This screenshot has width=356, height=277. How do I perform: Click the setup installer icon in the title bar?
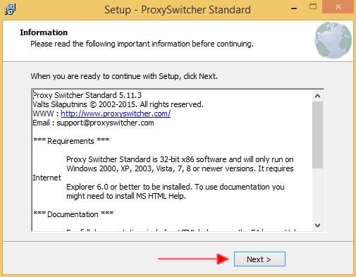click(10, 9)
